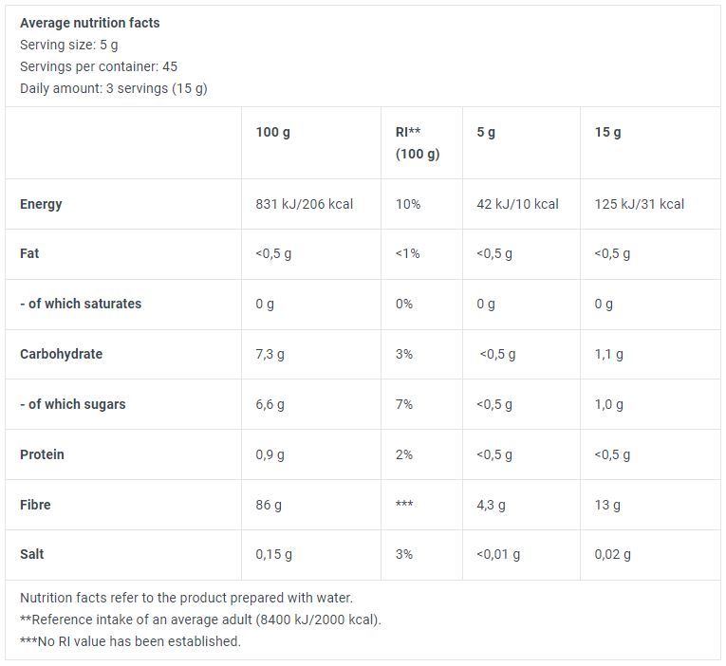Select the Carbohydrate row label
This screenshot has width=726, height=666.
coord(61,354)
